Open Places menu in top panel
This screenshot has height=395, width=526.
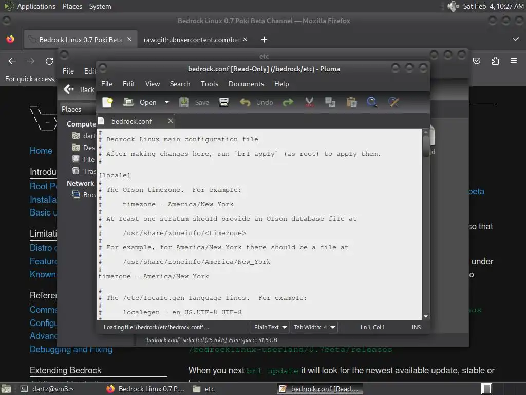72,6
